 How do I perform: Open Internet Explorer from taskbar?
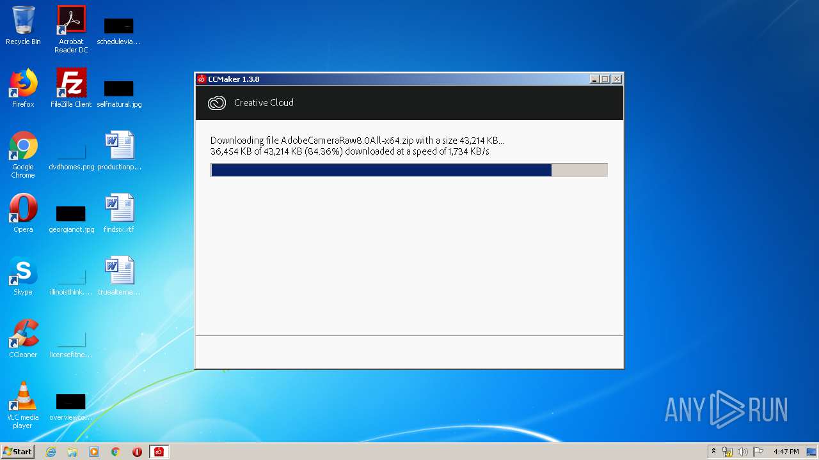tap(51, 452)
